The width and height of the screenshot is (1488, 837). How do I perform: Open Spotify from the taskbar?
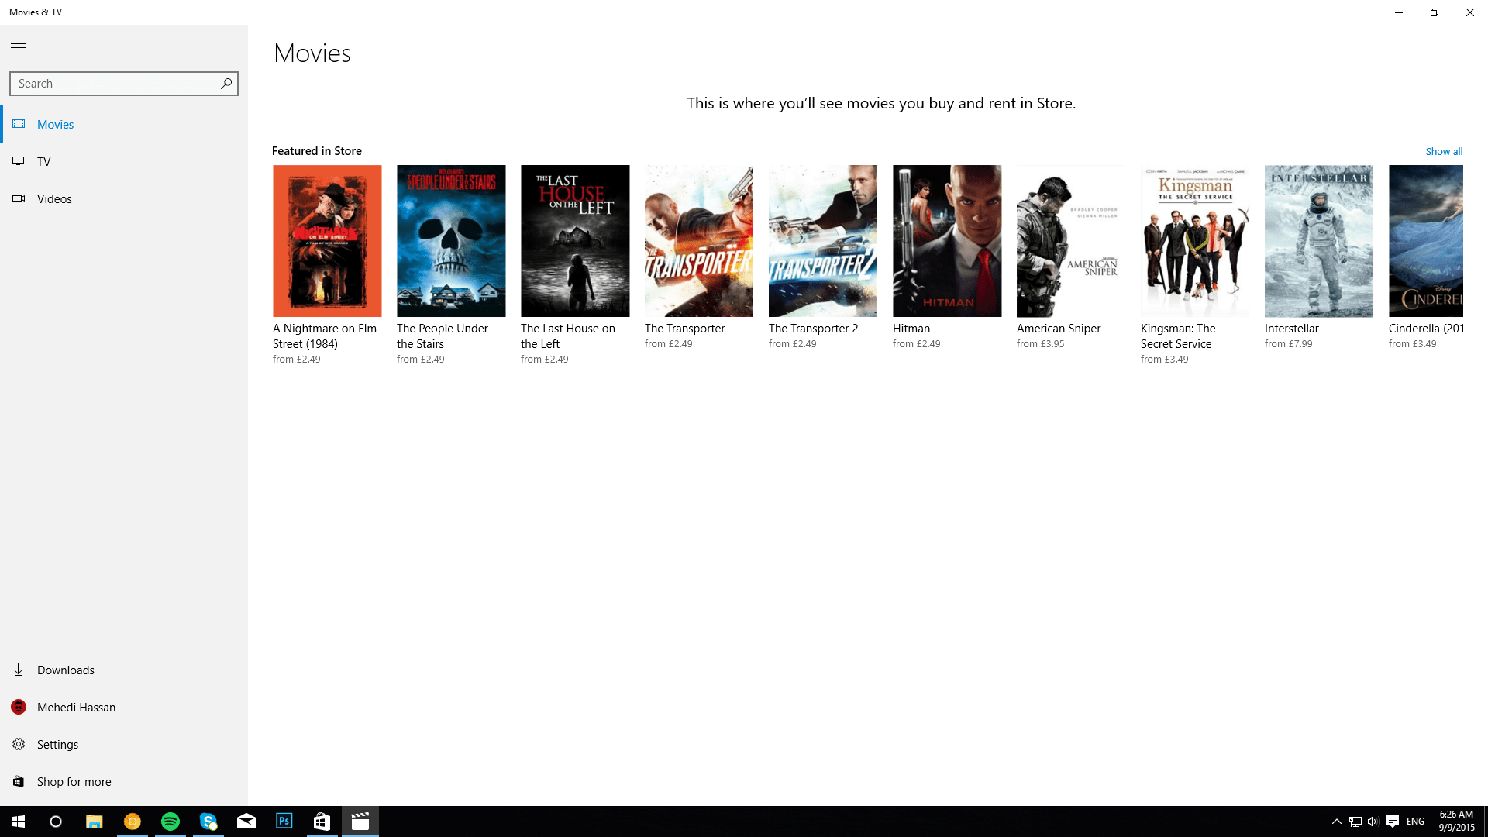click(170, 821)
